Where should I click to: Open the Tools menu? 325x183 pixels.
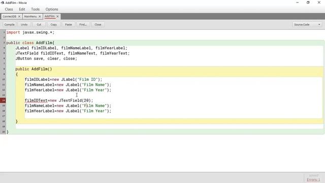[35, 9]
